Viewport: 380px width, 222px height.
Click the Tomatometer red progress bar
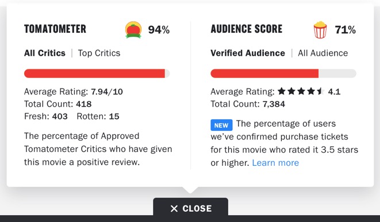click(x=97, y=73)
